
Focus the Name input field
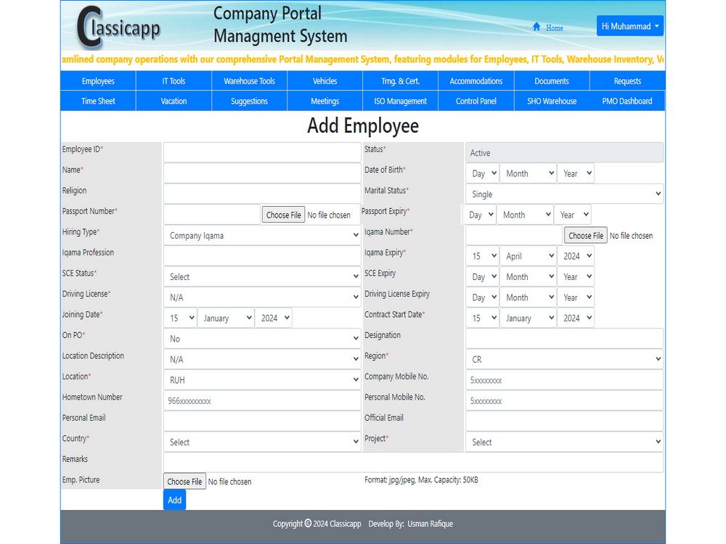click(x=262, y=173)
